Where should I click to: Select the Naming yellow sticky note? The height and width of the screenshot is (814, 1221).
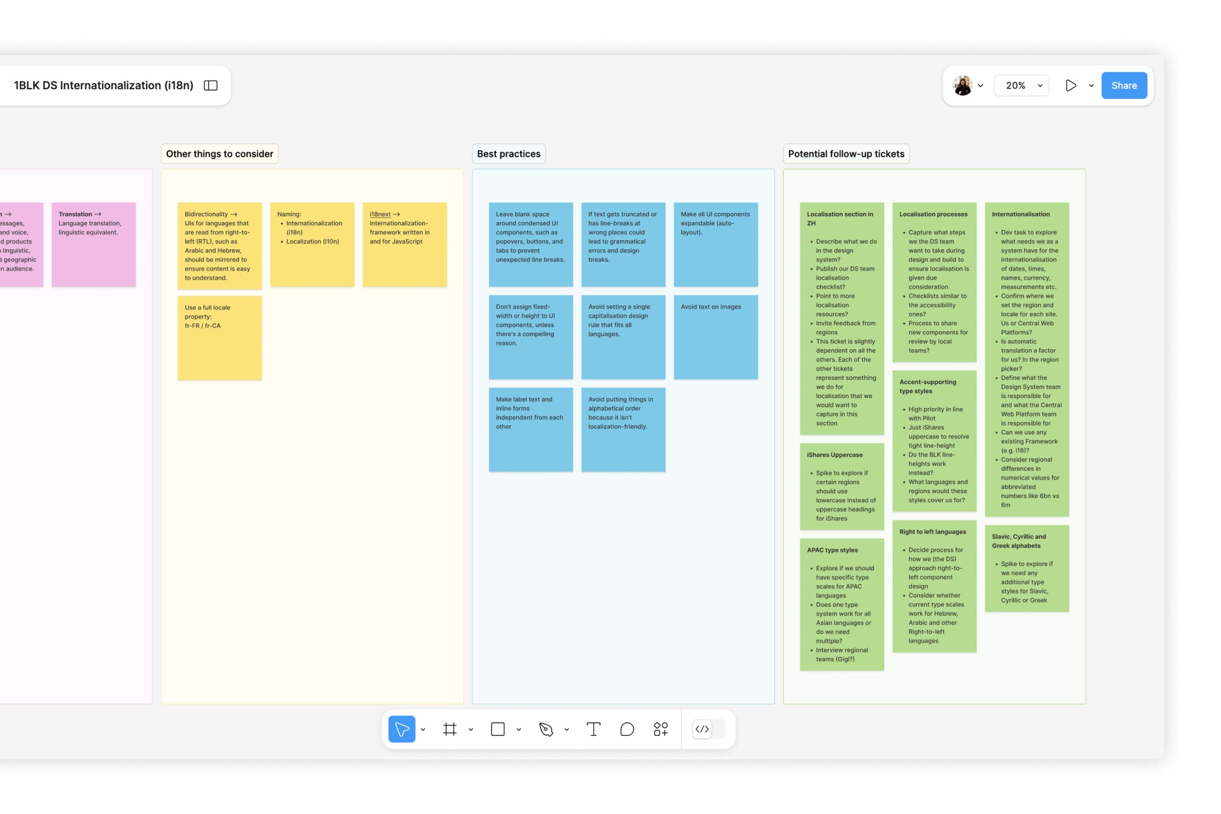pos(312,245)
